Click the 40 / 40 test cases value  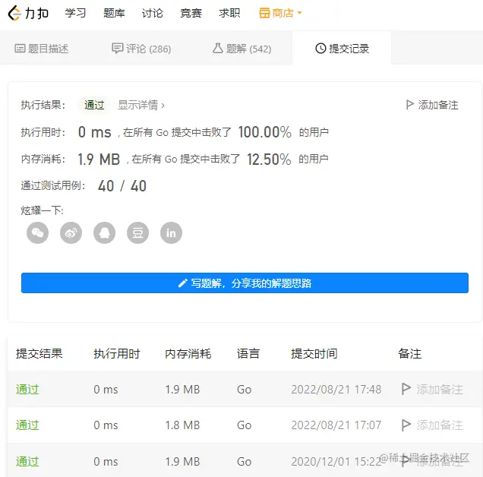pos(122,186)
